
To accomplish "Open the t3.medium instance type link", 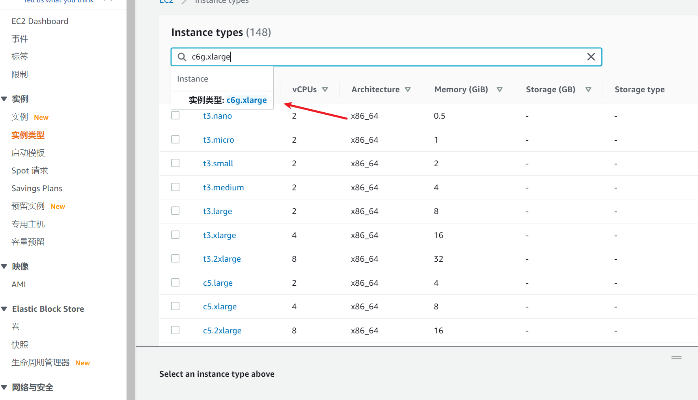I will [x=223, y=188].
